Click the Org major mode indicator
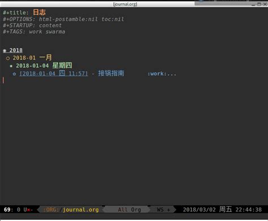Screen dimensions: 268x221 click(x=136, y=210)
